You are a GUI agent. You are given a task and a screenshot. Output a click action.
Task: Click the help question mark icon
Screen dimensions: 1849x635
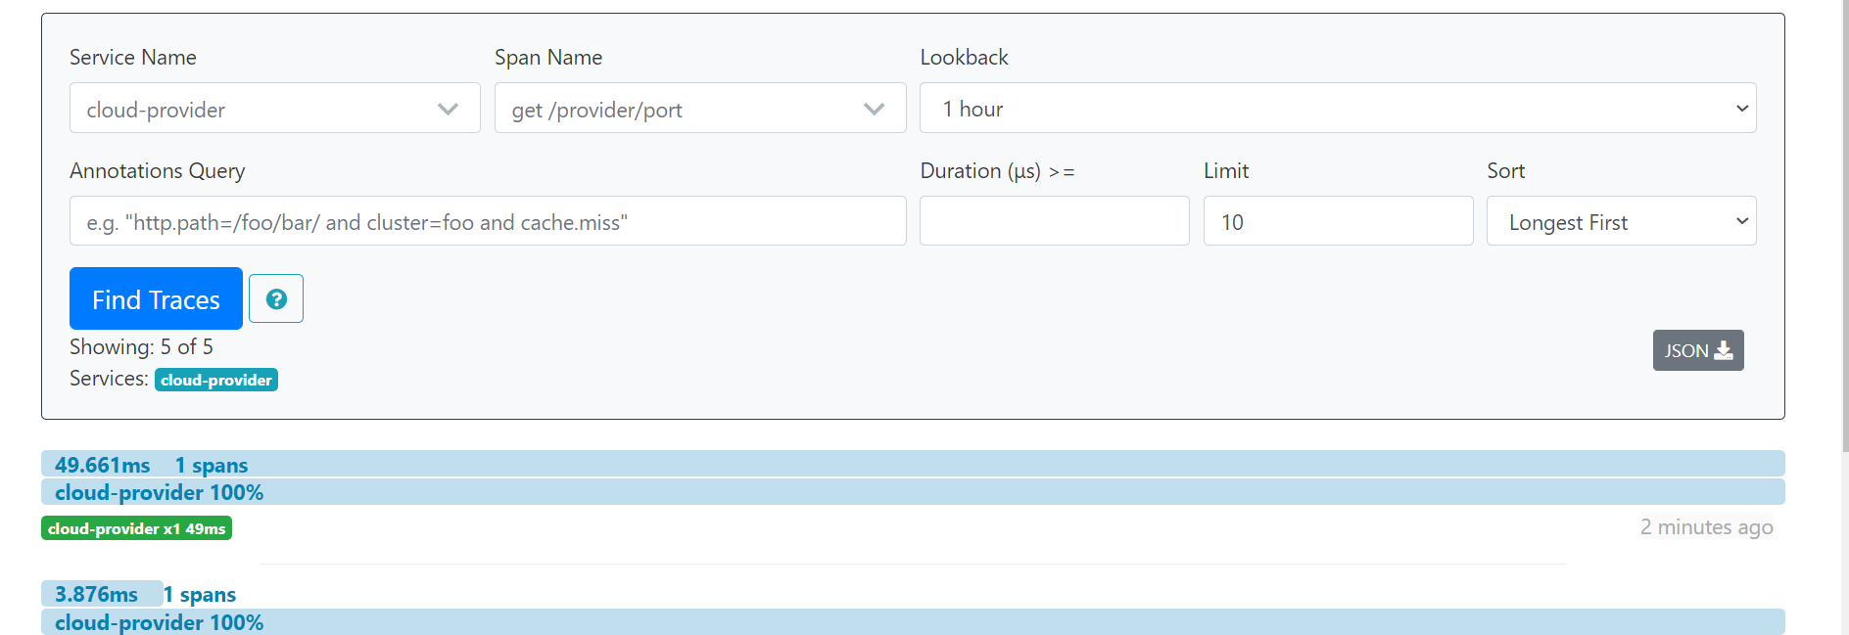pos(276,298)
